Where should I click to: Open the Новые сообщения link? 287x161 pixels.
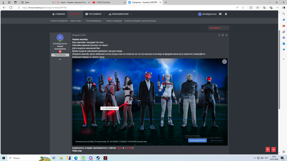coord(59,21)
